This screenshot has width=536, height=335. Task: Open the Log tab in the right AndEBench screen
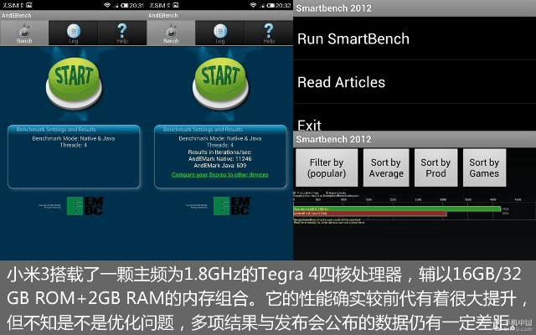219,33
